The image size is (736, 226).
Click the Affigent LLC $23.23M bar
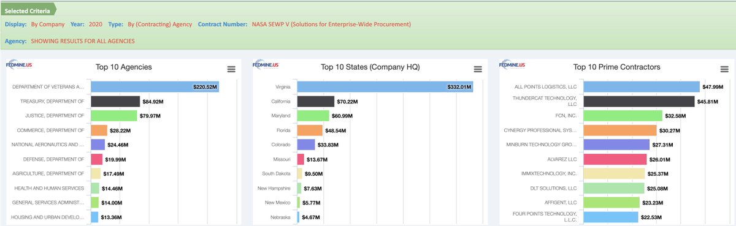[x=611, y=202]
